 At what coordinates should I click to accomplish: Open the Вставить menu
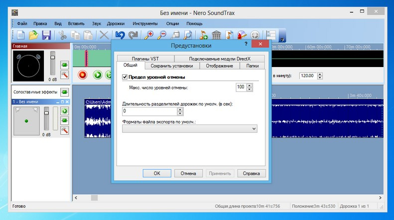[76, 23]
